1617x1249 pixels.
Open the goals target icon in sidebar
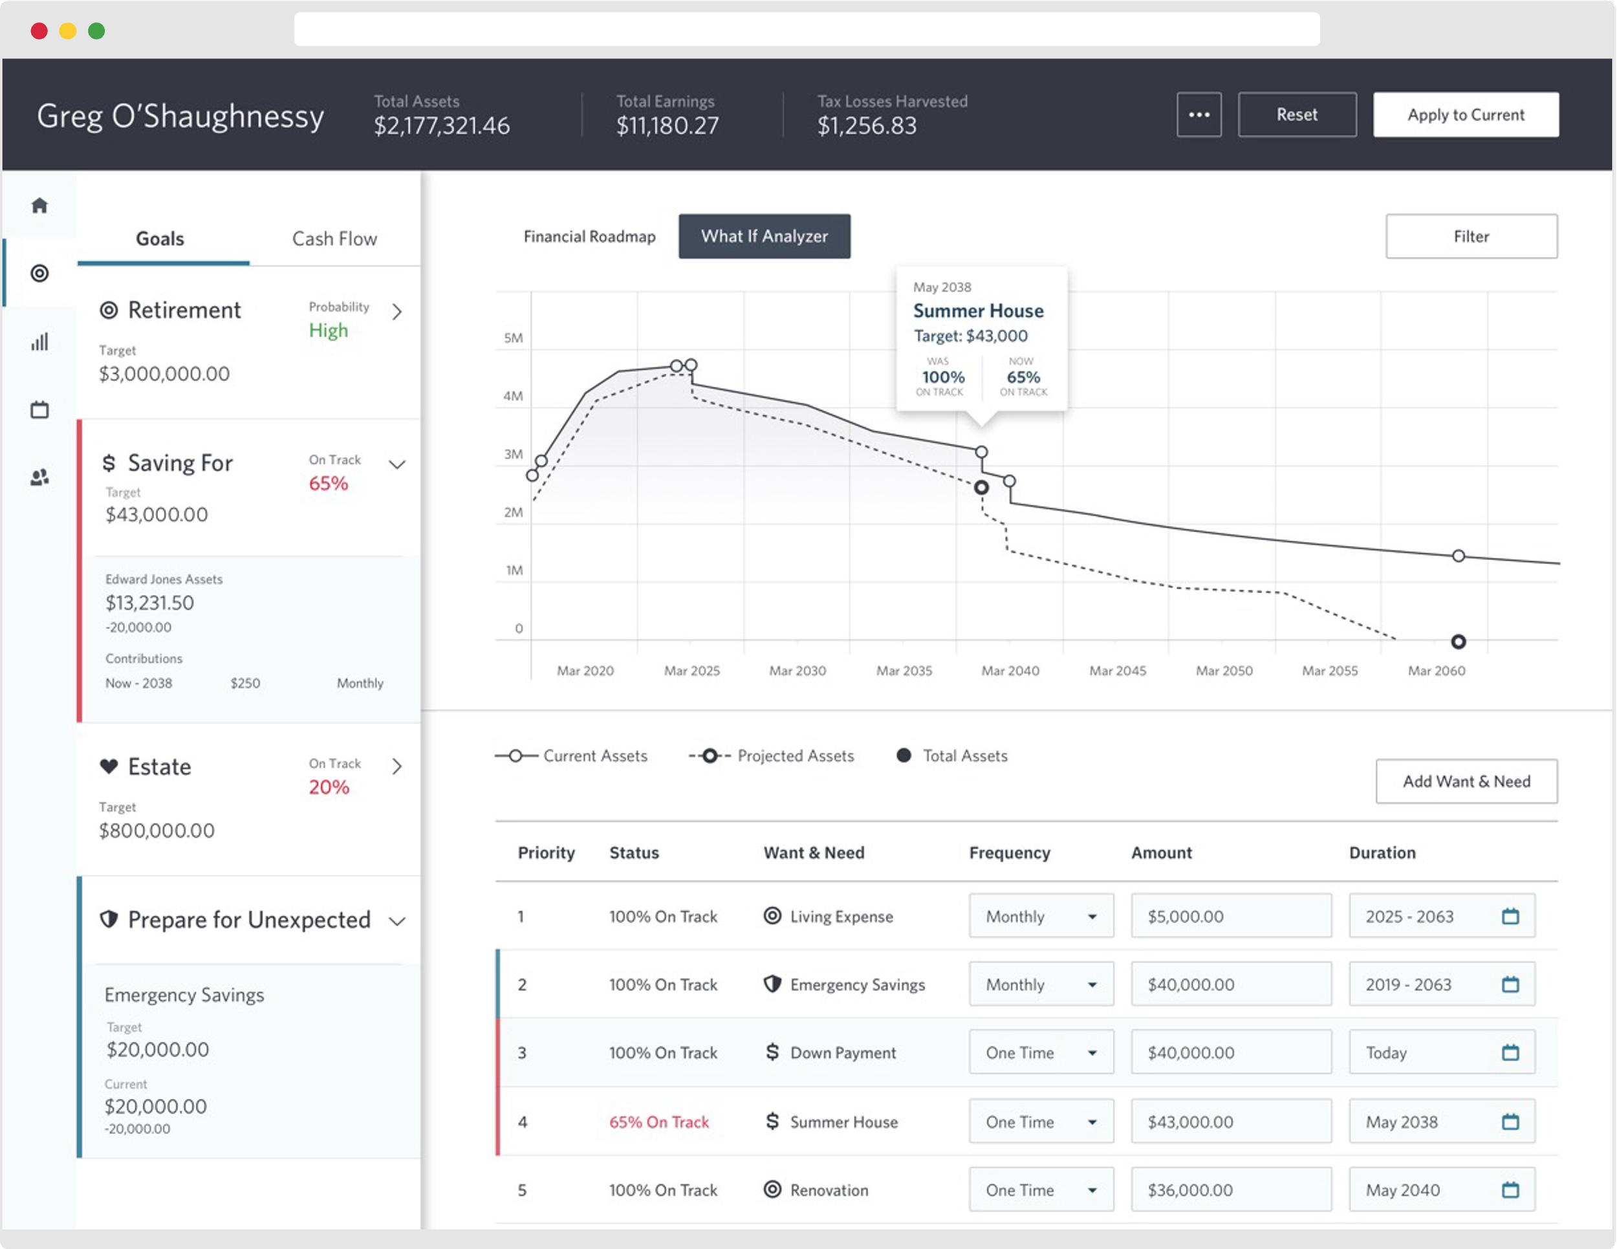pyautogui.click(x=39, y=273)
